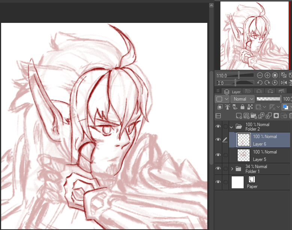Open the mask icon dropdown arrow
The width and height of the screenshot is (292, 230).
pos(264,107)
